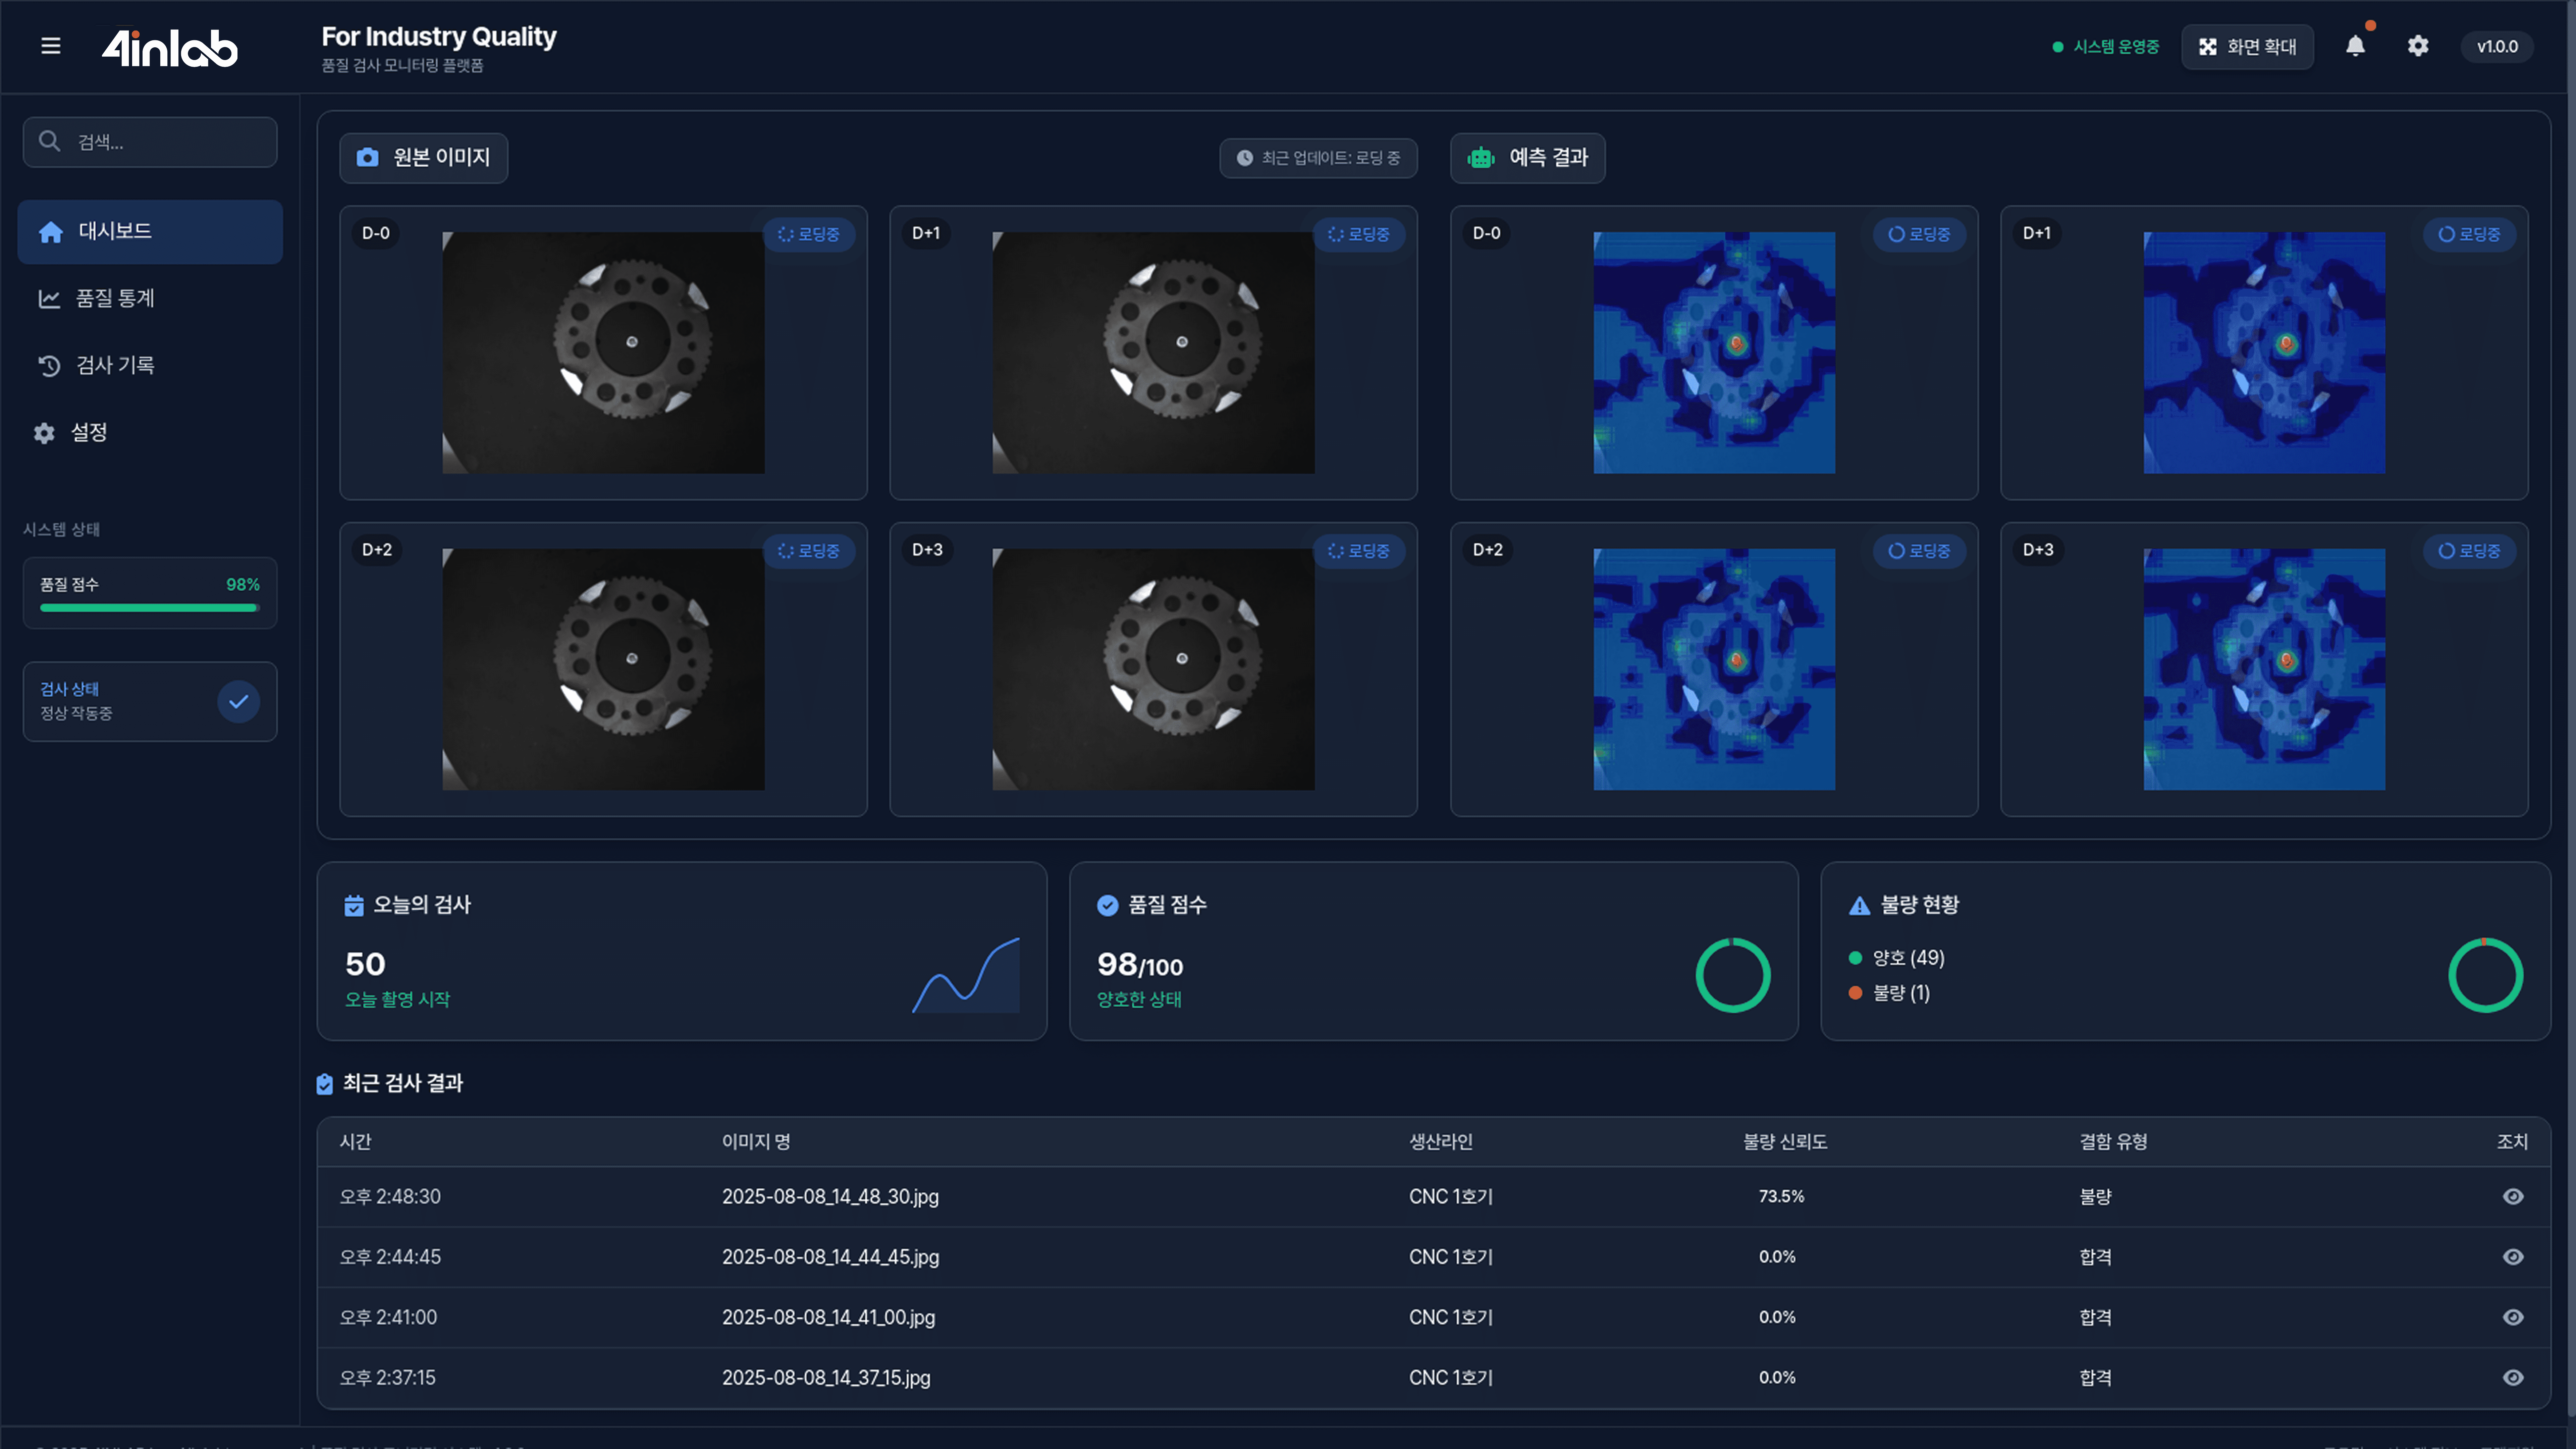Click the checkmark icon in 검사 상태 card
Screen dimensions: 2576x1449
point(238,701)
